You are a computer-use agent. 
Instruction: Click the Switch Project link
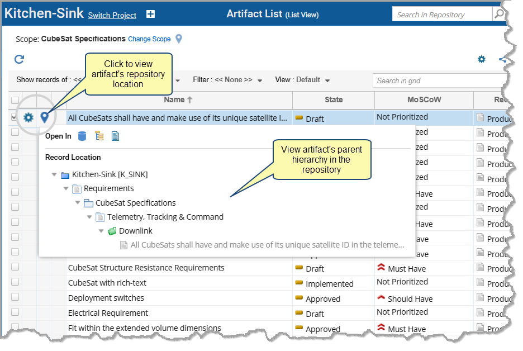tap(112, 15)
